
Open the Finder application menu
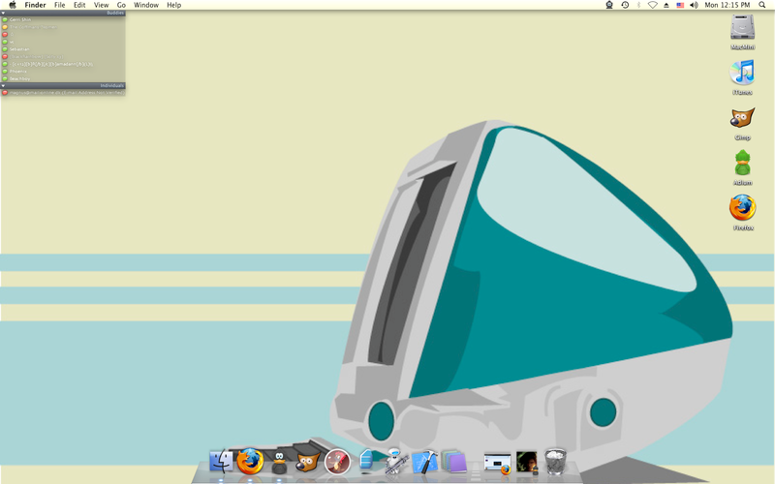(x=35, y=5)
